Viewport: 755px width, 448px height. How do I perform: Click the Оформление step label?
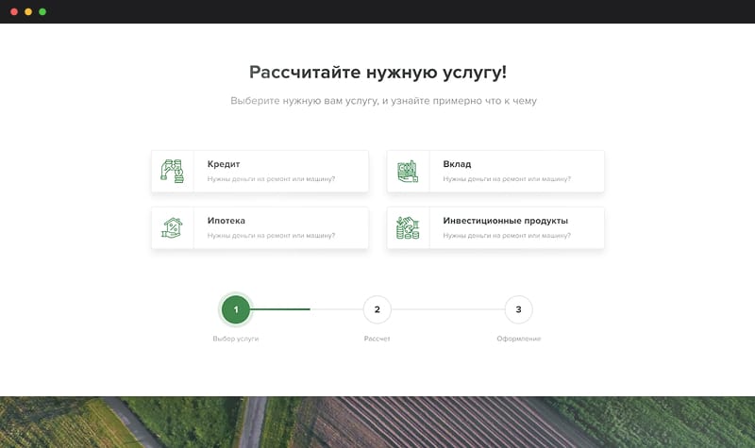[x=518, y=338]
